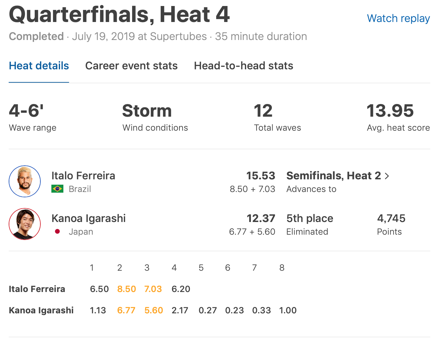Select Ferreira's highlighted 7.03 wave score
Image resolution: width=441 pixels, height=340 pixels.
(x=153, y=289)
